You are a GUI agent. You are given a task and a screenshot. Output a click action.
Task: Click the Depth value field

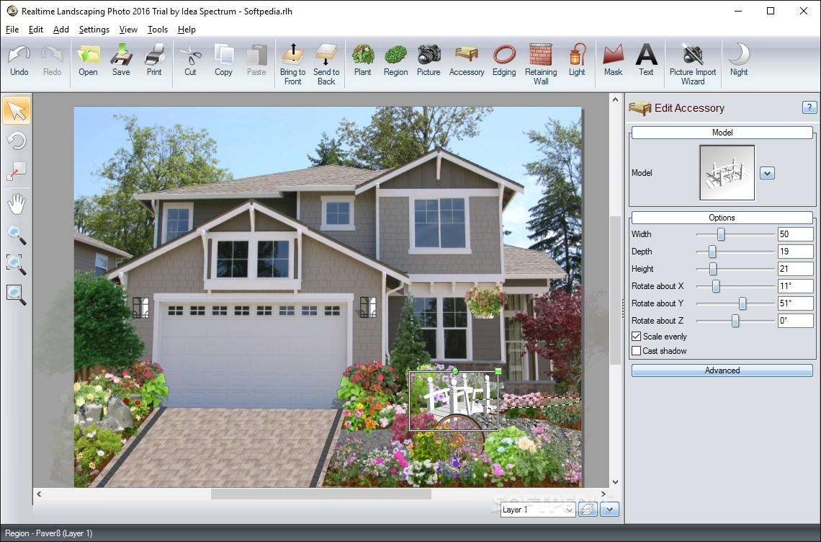[x=795, y=252]
